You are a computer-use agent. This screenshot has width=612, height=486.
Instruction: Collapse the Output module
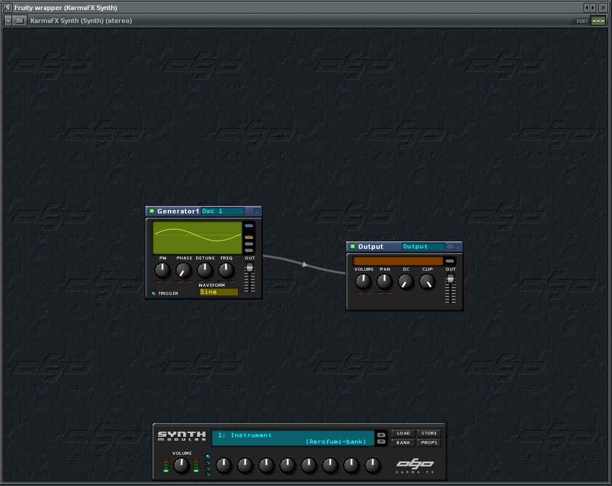point(458,247)
